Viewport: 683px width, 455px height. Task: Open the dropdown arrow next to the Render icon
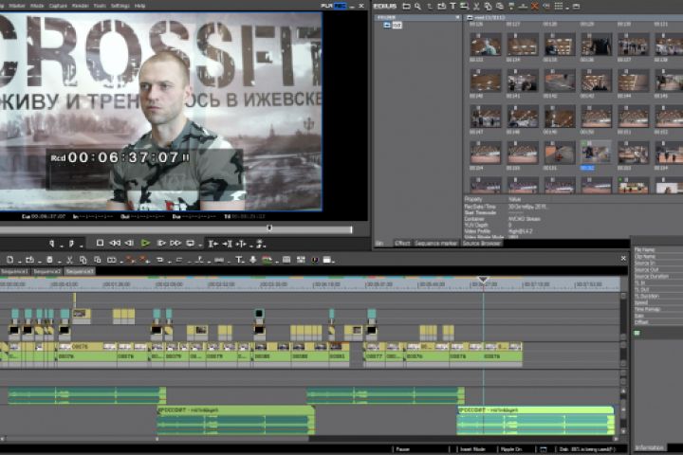pyautogui.click(x=277, y=262)
